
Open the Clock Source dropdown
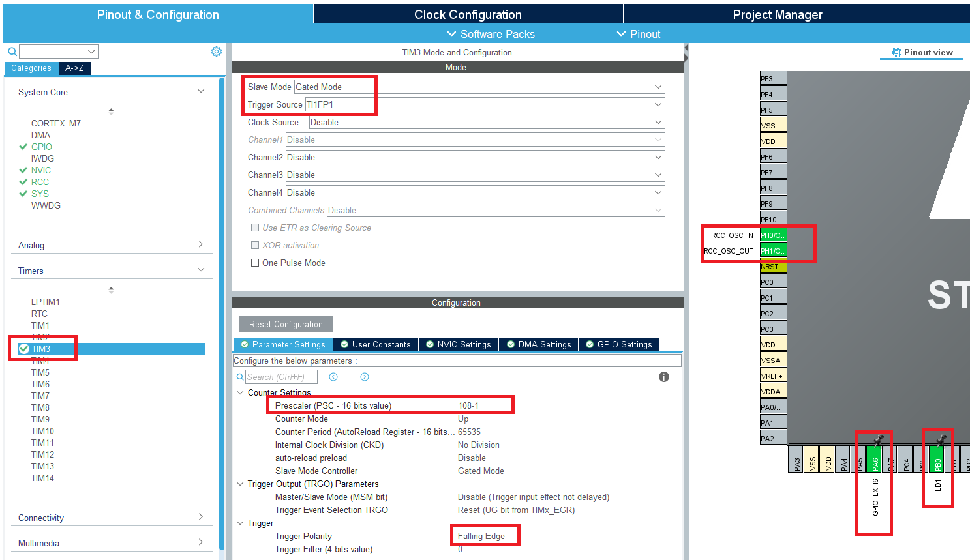click(487, 122)
